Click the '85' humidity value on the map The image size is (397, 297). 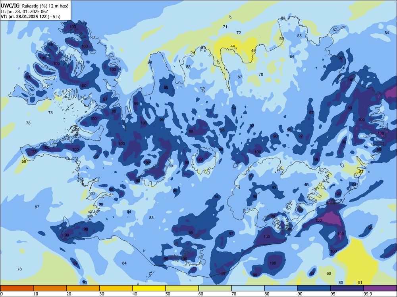pos(299,36)
